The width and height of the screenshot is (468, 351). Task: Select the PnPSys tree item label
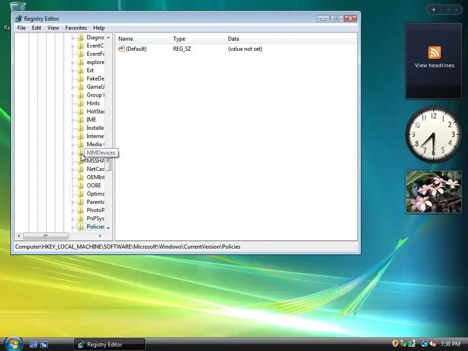pos(95,218)
